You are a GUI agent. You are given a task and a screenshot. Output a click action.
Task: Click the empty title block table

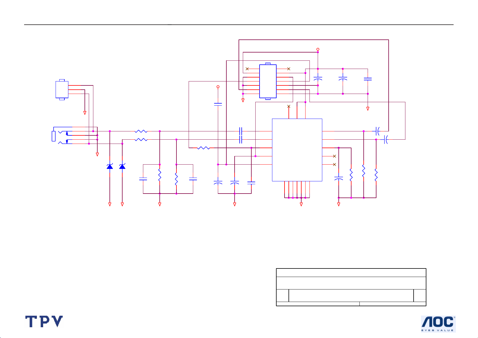click(x=351, y=287)
